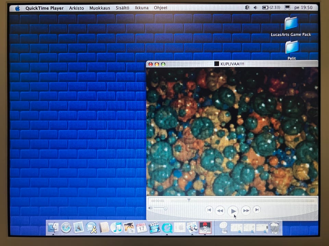Open the Arkisto menu
The image size is (329, 246).
76,8
